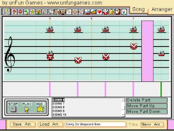
Task: Click the high boat note at measure 5
Action: 50,29
